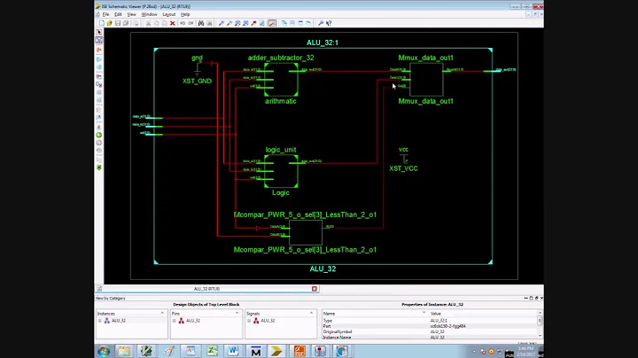Image resolution: width=638 pixels, height=358 pixels.
Task: Select the adder_subtractor_32 block in schematic
Action: 281,80
